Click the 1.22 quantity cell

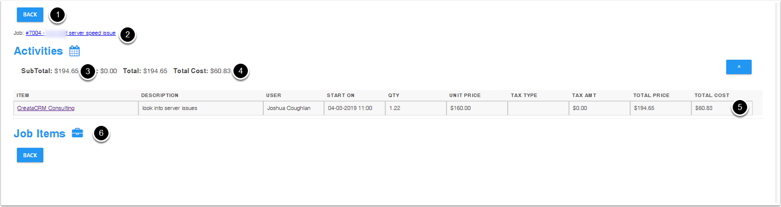(416, 108)
